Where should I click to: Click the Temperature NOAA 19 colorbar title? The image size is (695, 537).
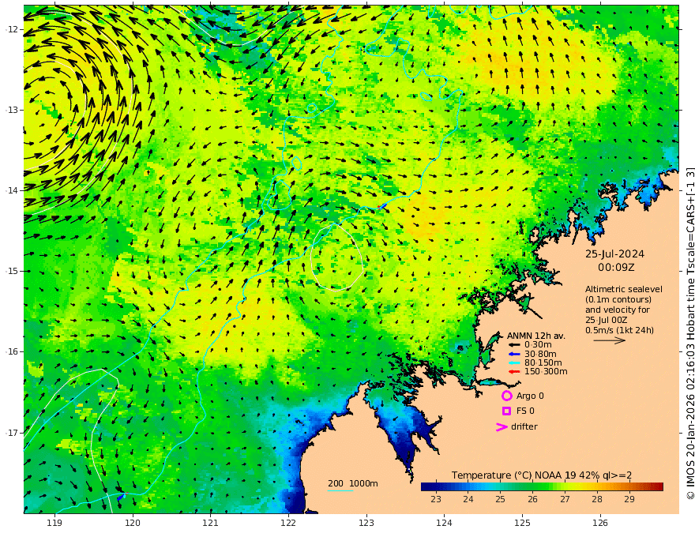(x=542, y=475)
